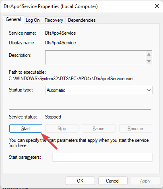Select the General tab
This screenshot has height=189, width=163.
click(x=13, y=19)
